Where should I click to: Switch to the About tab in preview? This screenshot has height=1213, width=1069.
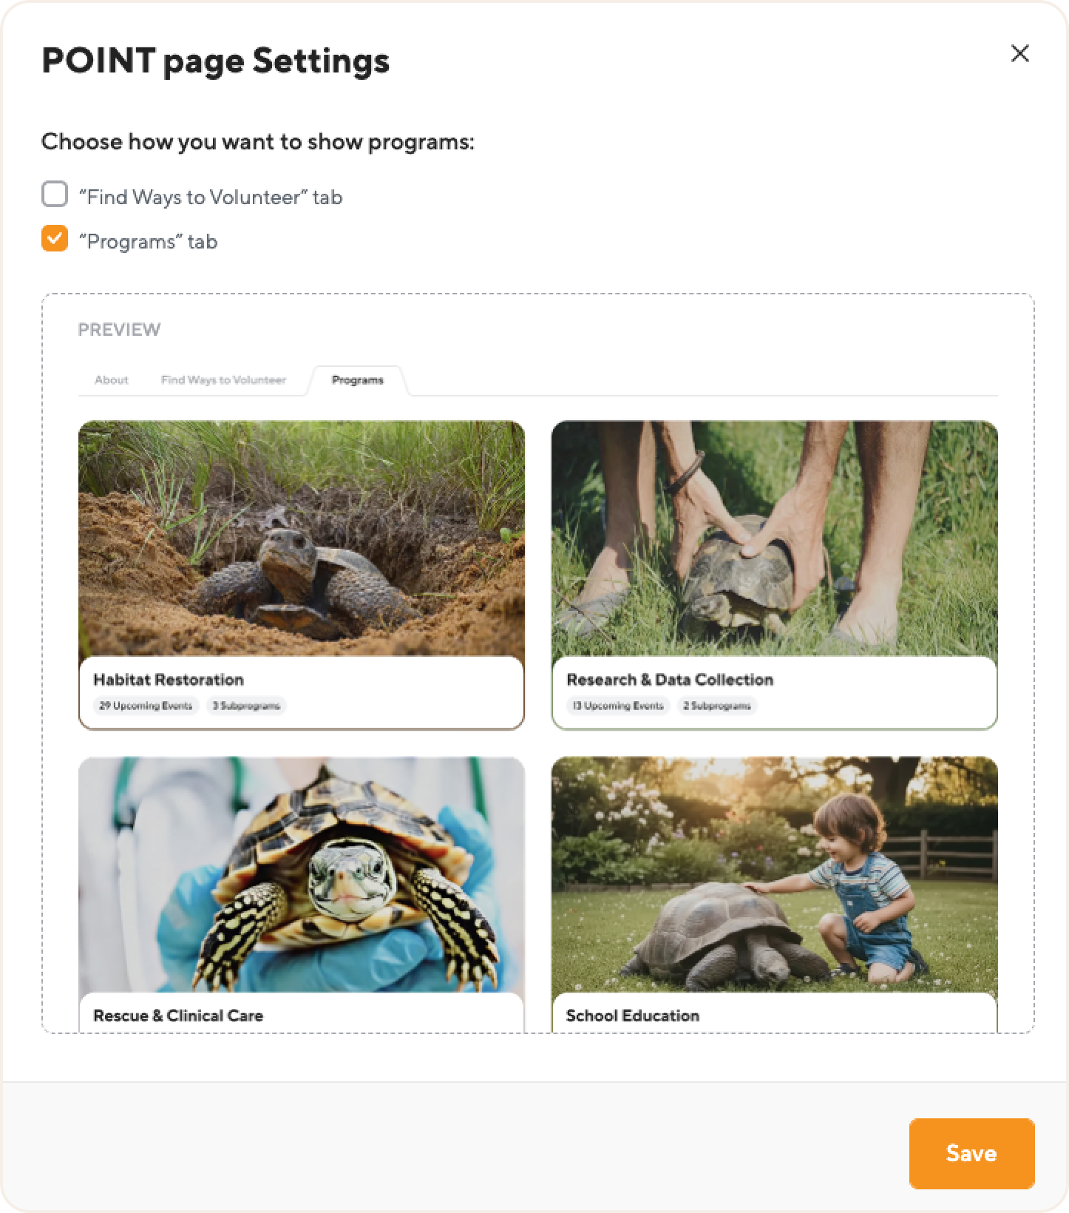click(112, 380)
